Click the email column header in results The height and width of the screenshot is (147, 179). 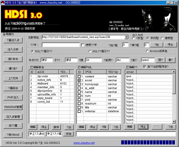(131, 72)
